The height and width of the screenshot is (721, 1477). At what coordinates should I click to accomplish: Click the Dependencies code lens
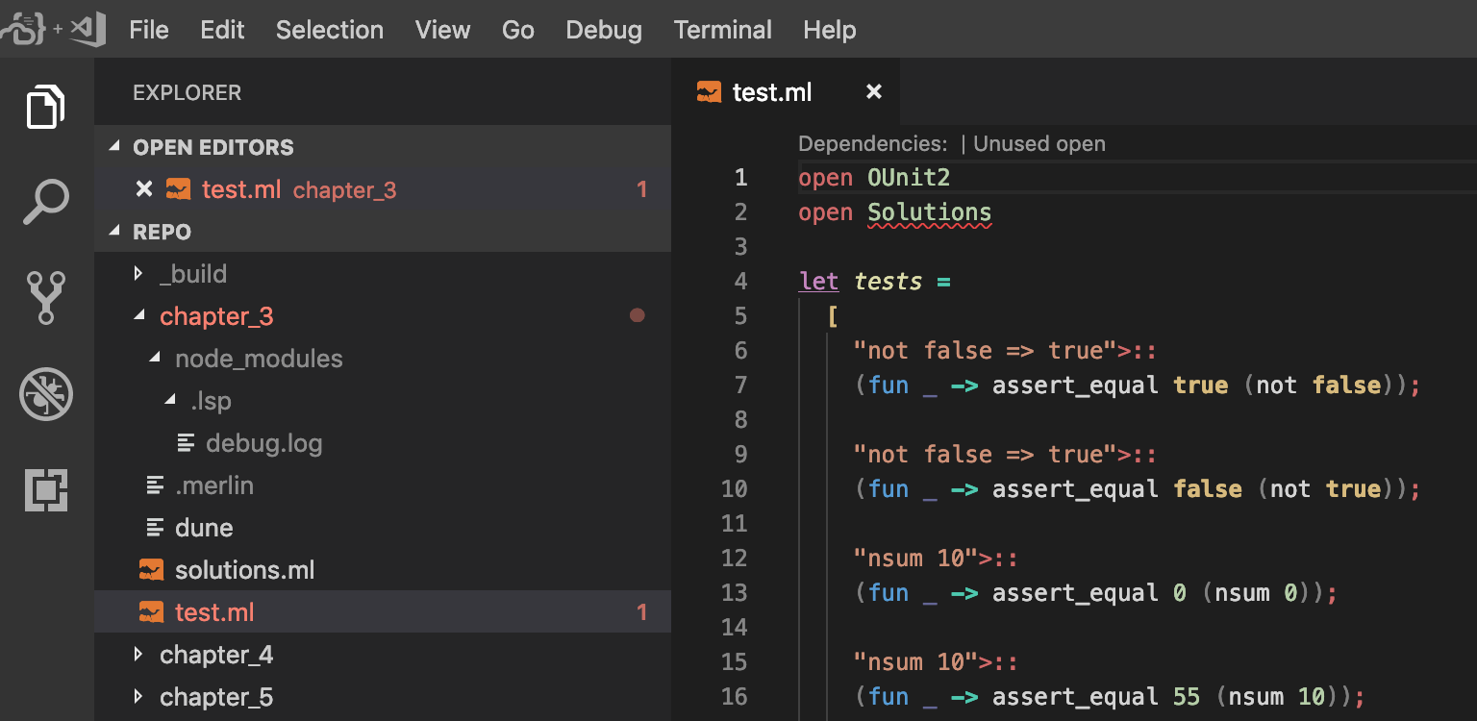coord(873,144)
